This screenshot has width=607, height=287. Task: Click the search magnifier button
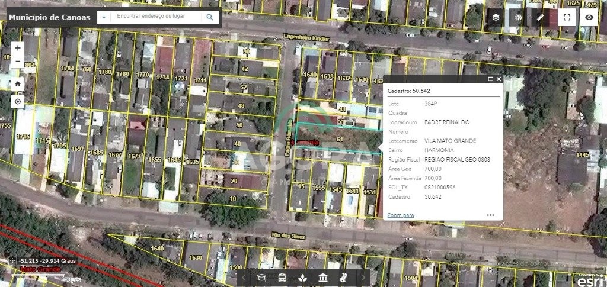(x=210, y=18)
